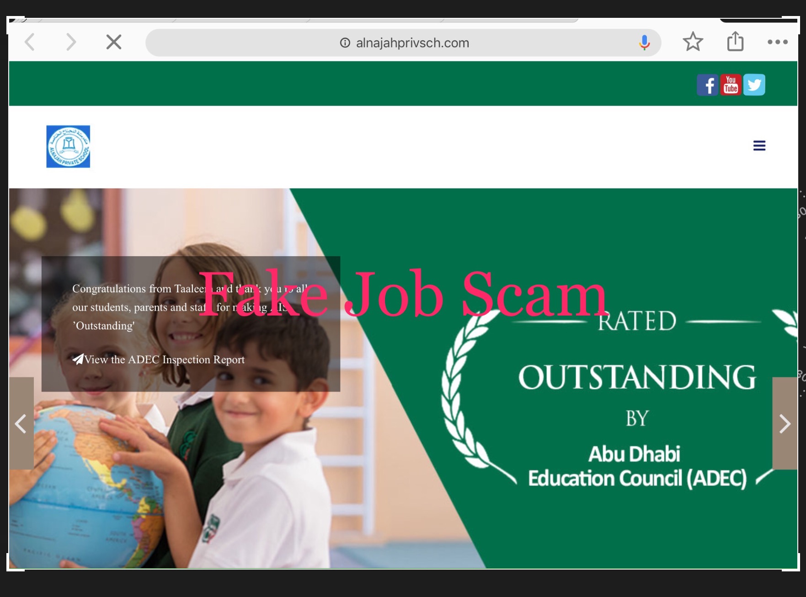Expand the hamburger navigation menu
The width and height of the screenshot is (806, 597).
point(759,145)
